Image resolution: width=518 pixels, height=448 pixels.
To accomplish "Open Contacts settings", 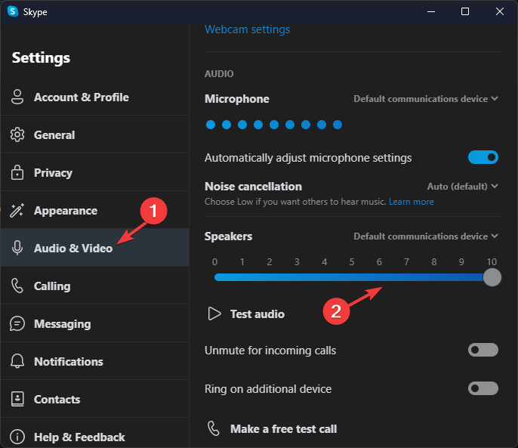I will (x=95, y=399).
